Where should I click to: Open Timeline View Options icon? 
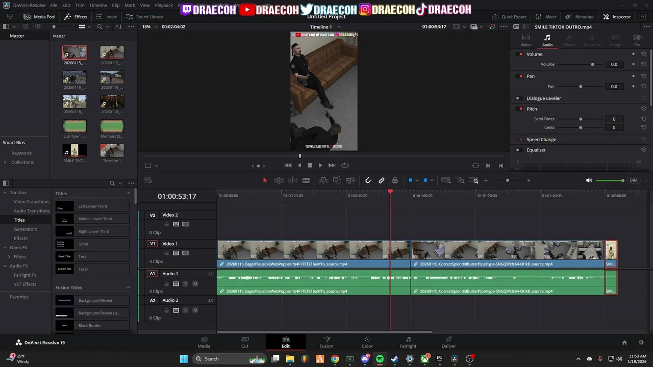[x=148, y=180]
